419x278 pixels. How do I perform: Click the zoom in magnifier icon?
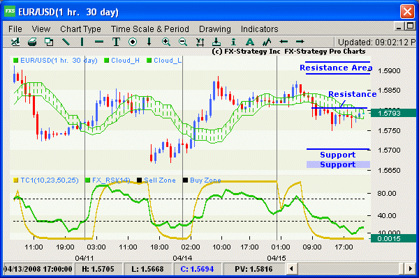(x=166, y=42)
